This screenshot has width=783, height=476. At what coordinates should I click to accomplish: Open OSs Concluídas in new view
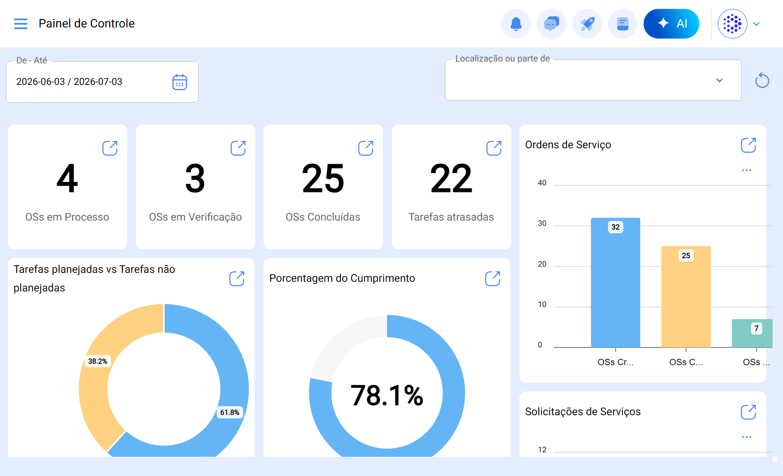[x=366, y=148]
